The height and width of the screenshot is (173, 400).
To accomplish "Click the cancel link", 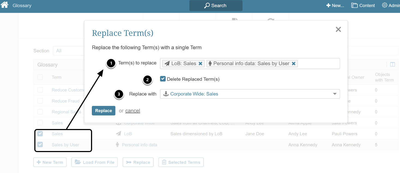I will tap(133, 111).
